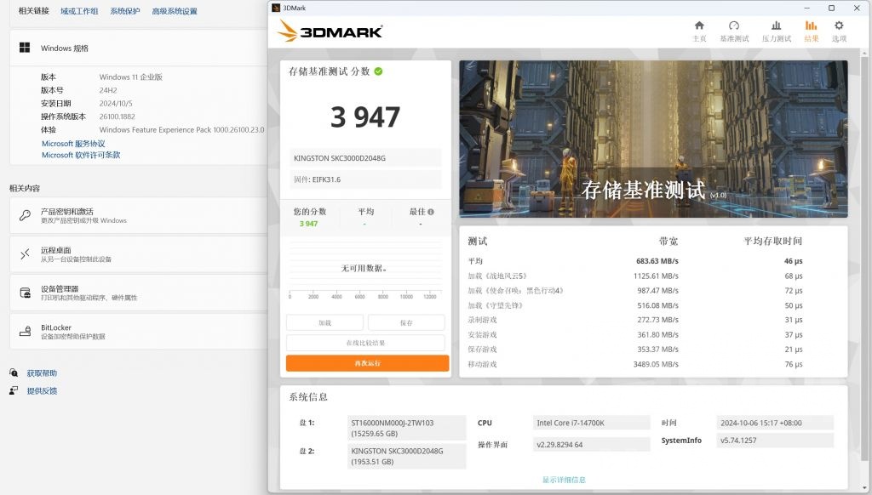Open the 域或工作组 link
The height and width of the screenshot is (495, 872).
pyautogui.click(x=80, y=11)
